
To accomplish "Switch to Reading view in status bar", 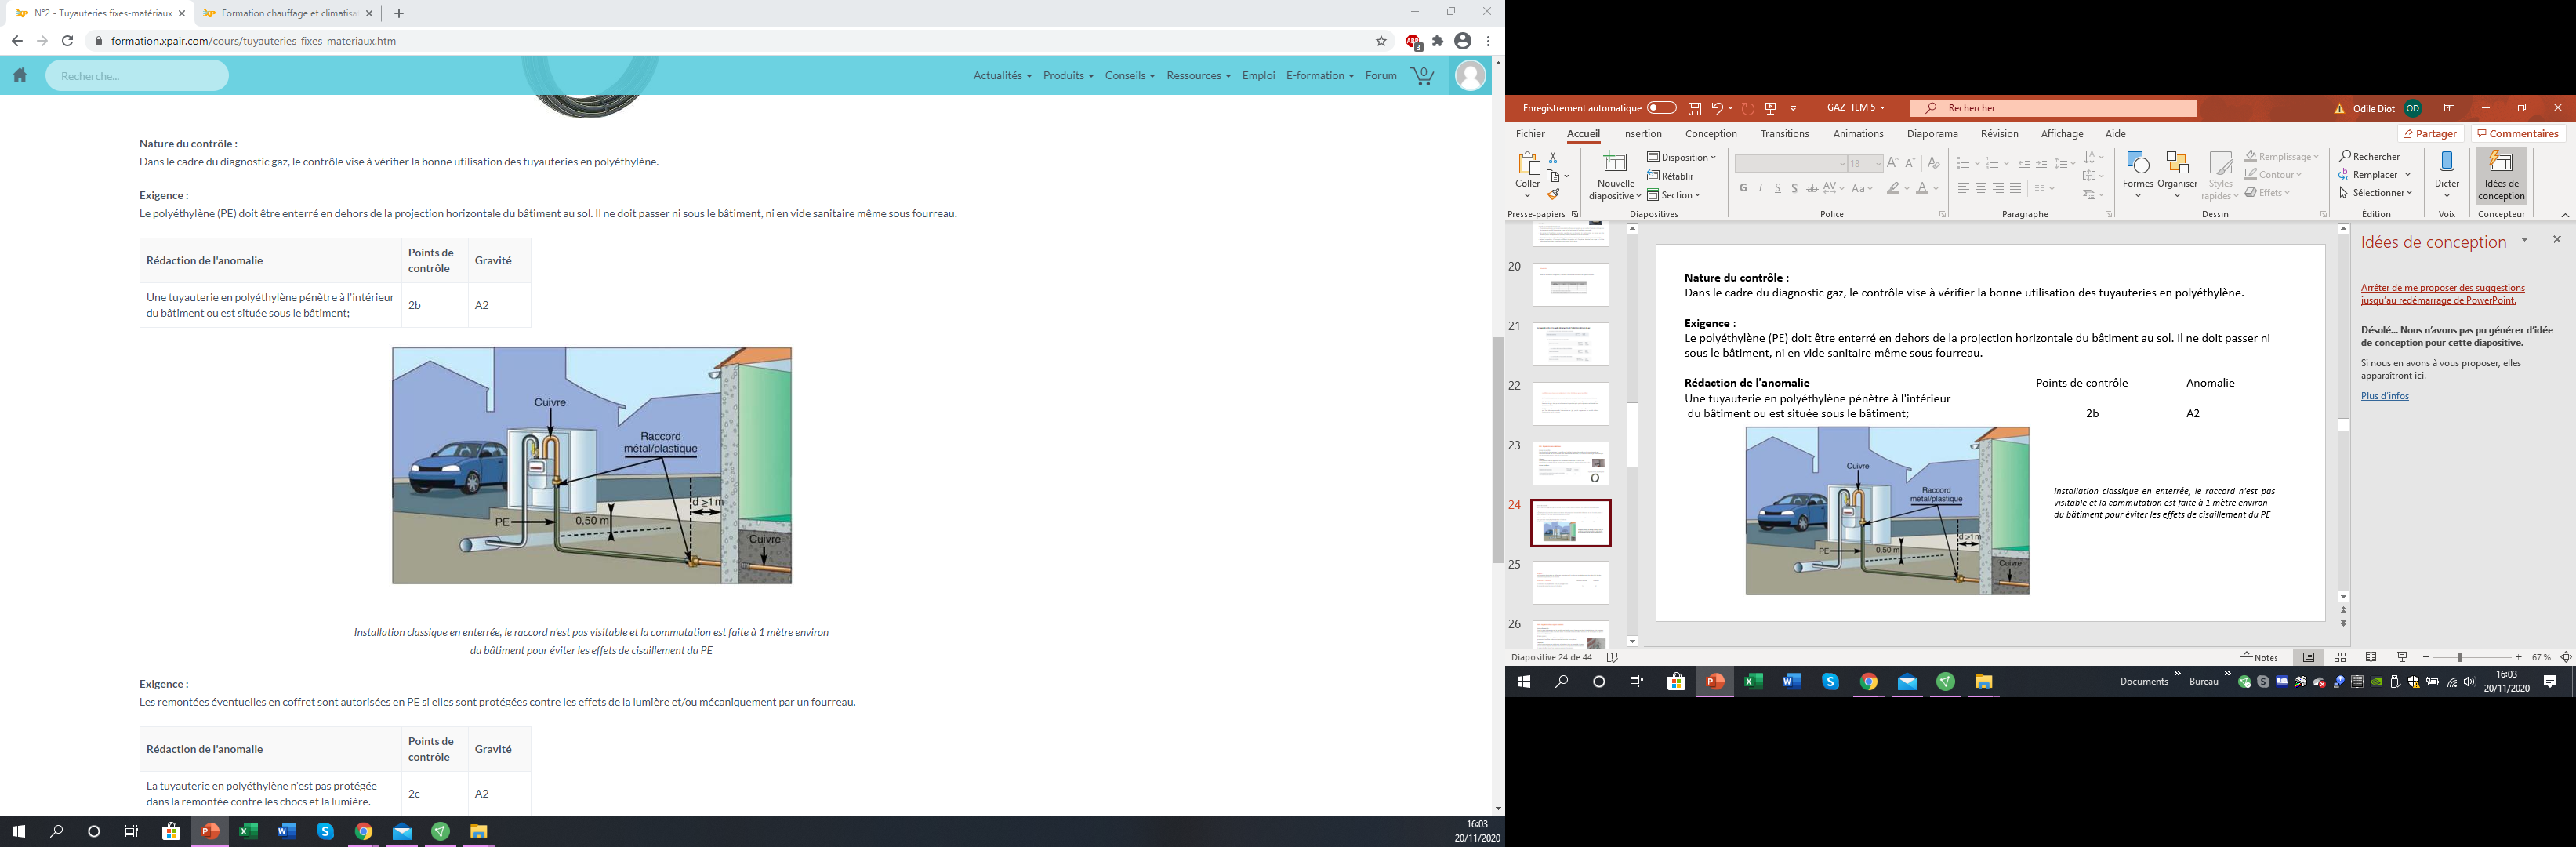I will [x=2371, y=657].
